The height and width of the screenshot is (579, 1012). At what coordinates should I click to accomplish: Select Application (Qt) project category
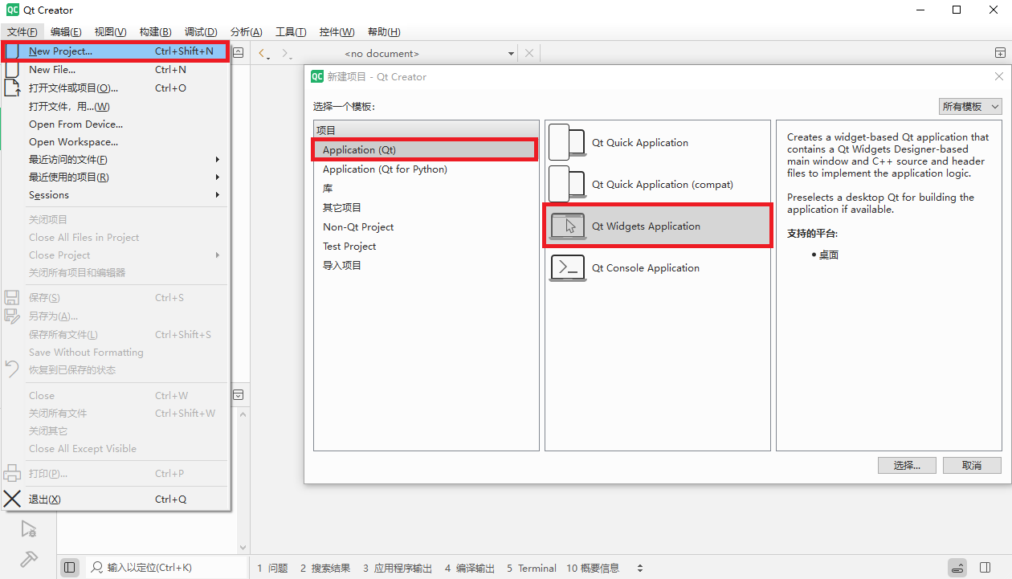click(x=424, y=149)
